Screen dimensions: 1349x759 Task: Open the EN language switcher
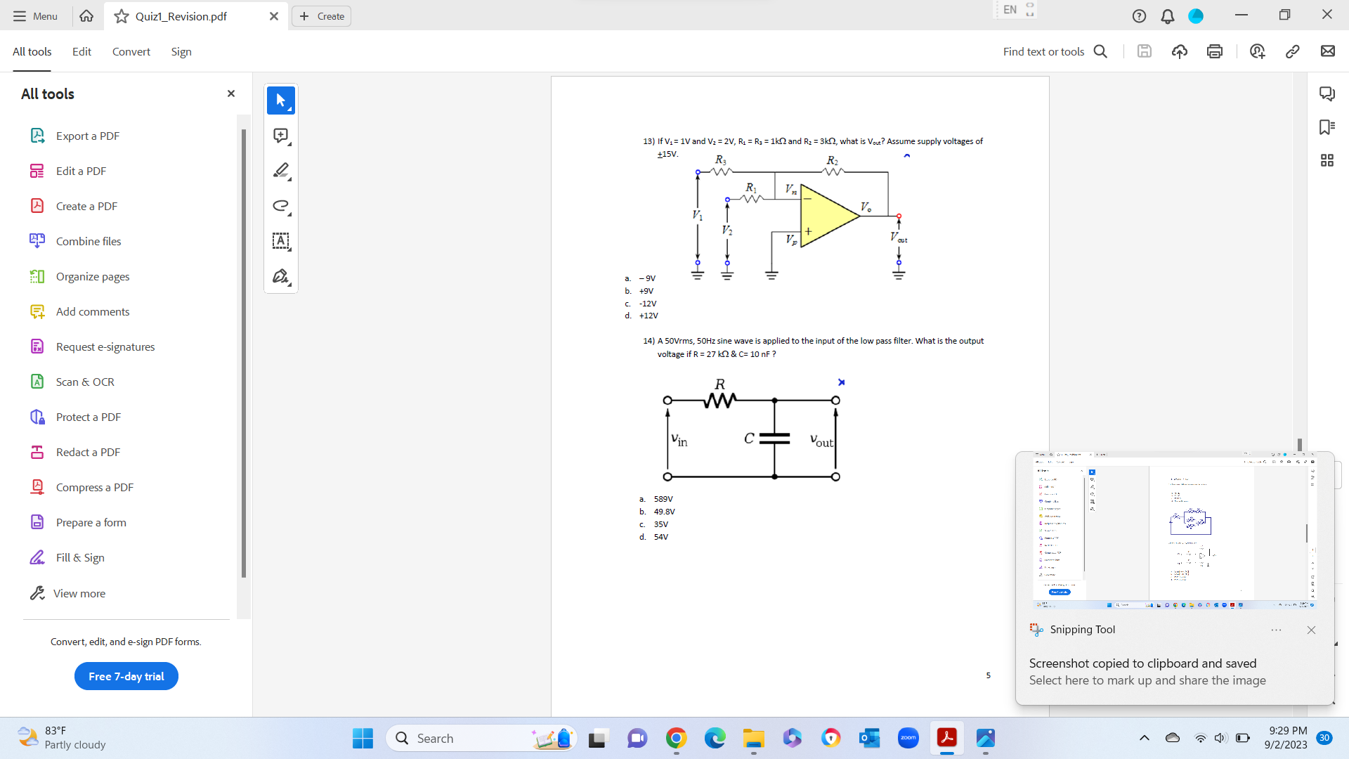(1010, 10)
